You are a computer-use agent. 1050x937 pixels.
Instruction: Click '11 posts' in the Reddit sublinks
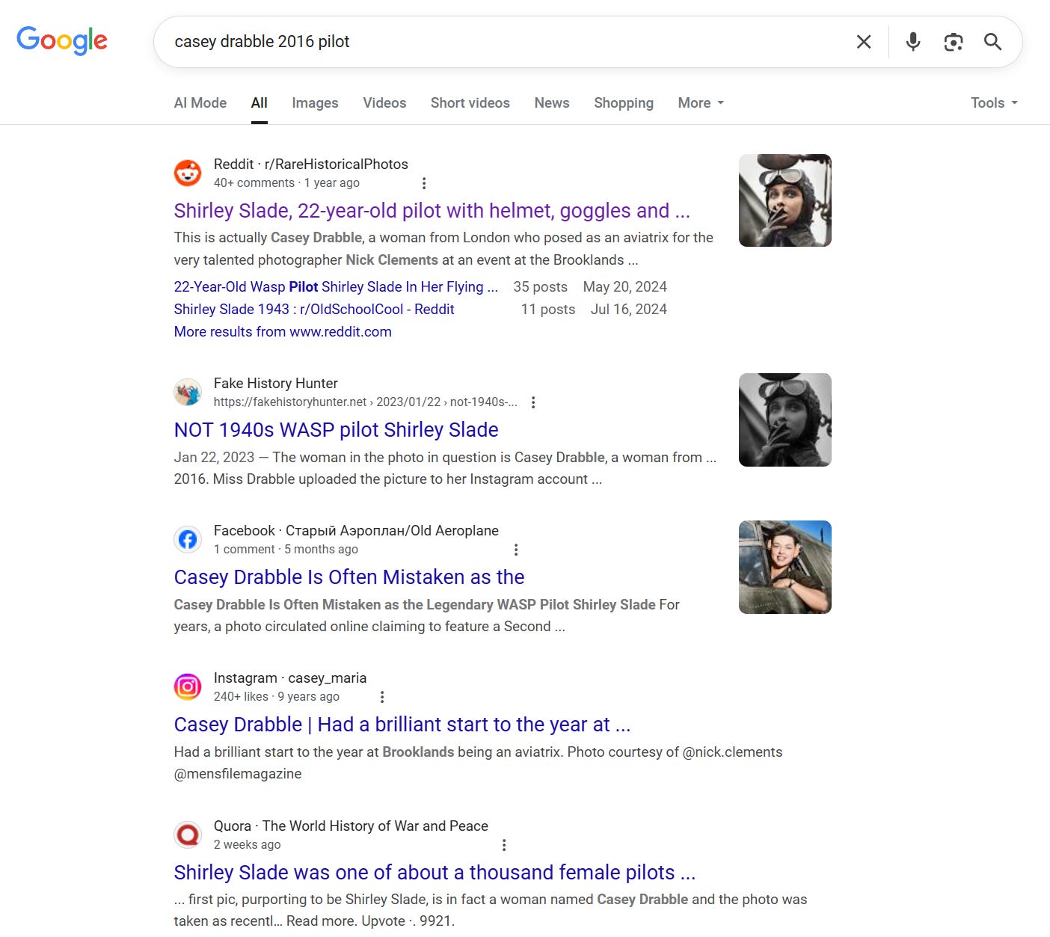pos(548,310)
